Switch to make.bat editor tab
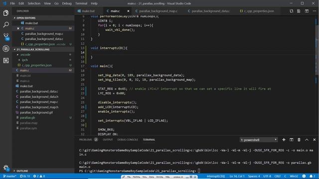The height and width of the screenshot is (179, 319). pos(89,11)
